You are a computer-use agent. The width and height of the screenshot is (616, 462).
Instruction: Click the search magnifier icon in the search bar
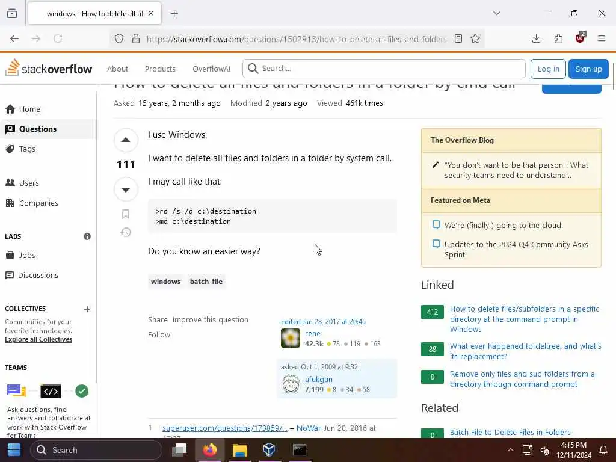[x=253, y=69]
